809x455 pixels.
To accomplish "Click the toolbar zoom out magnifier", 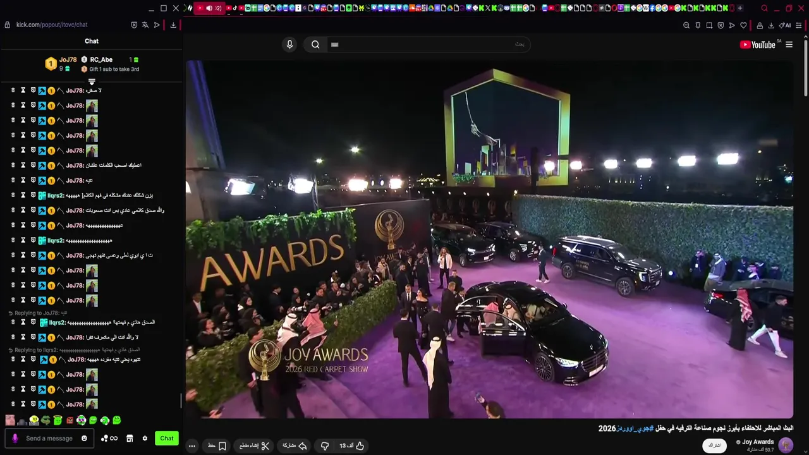I will tap(686, 25).
